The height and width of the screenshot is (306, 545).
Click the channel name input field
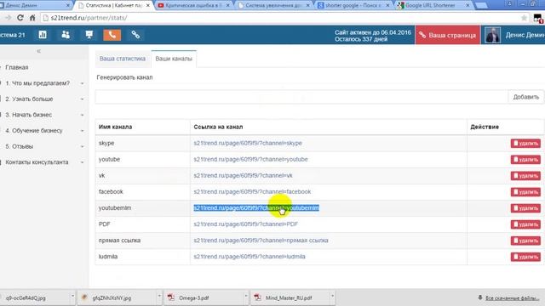[301, 97]
